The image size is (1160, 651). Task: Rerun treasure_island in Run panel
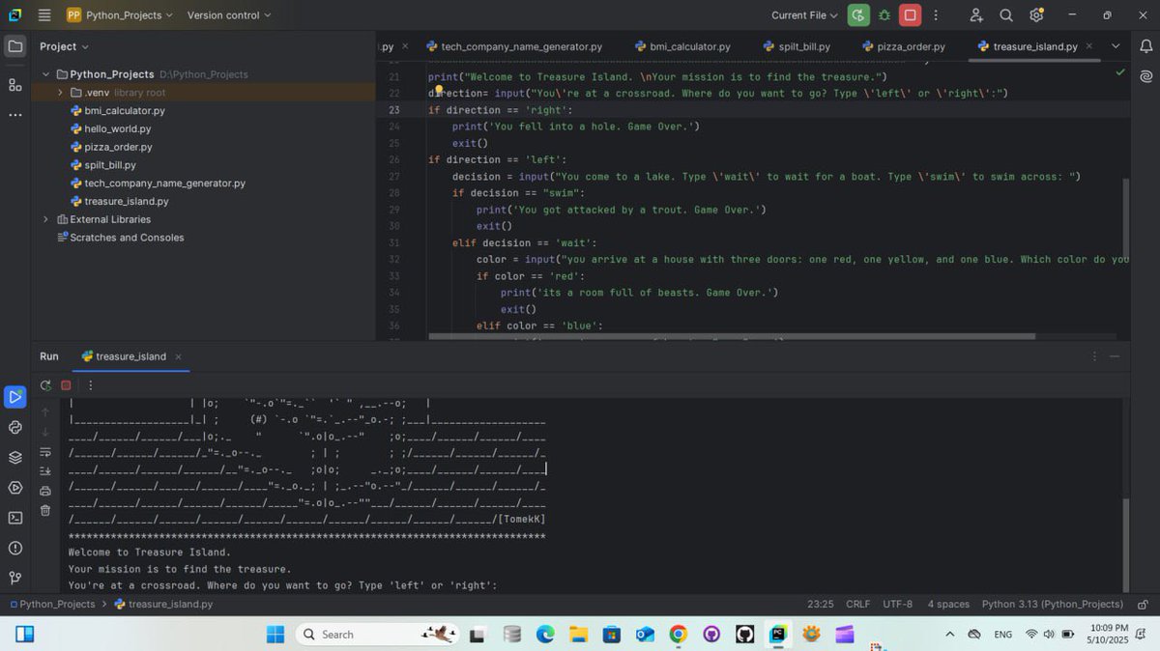click(x=45, y=385)
